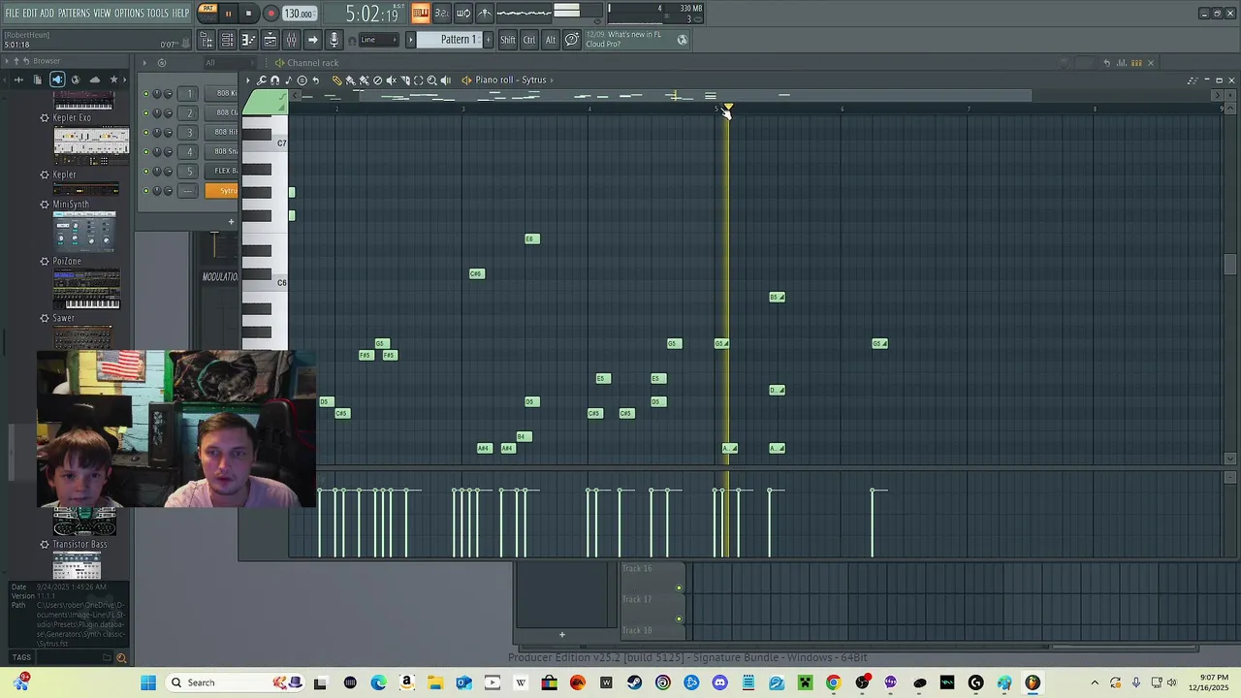
Task: Select the Mute tool in piano roll toolbar
Action: point(392,80)
